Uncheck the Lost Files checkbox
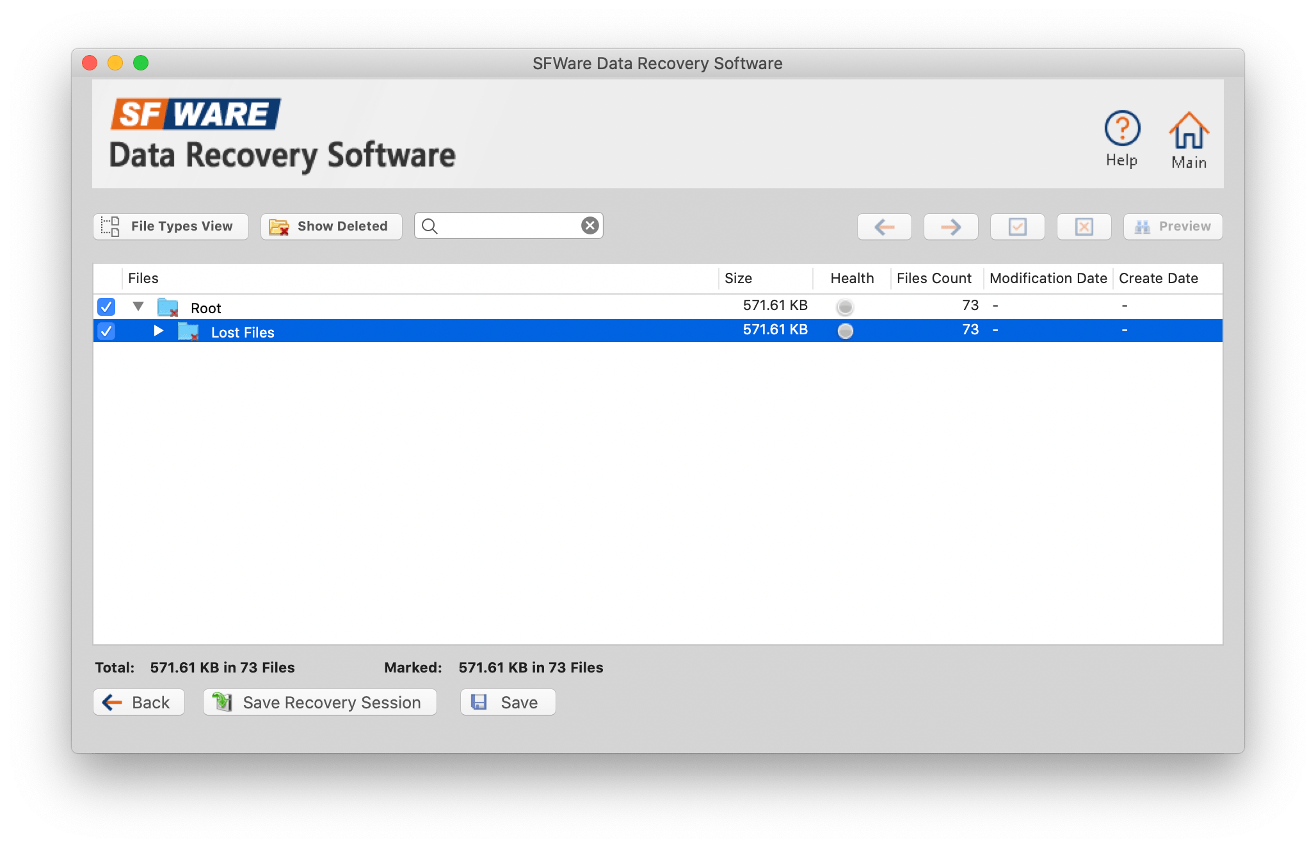 pos(106,331)
